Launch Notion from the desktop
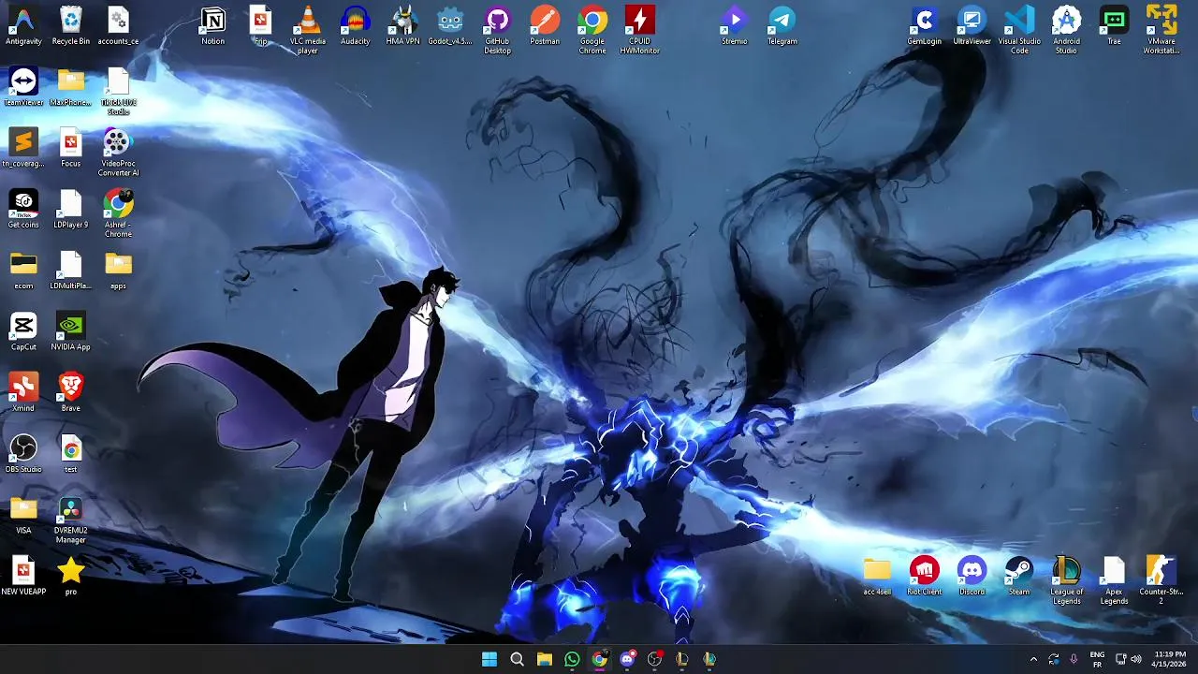 coord(213,26)
